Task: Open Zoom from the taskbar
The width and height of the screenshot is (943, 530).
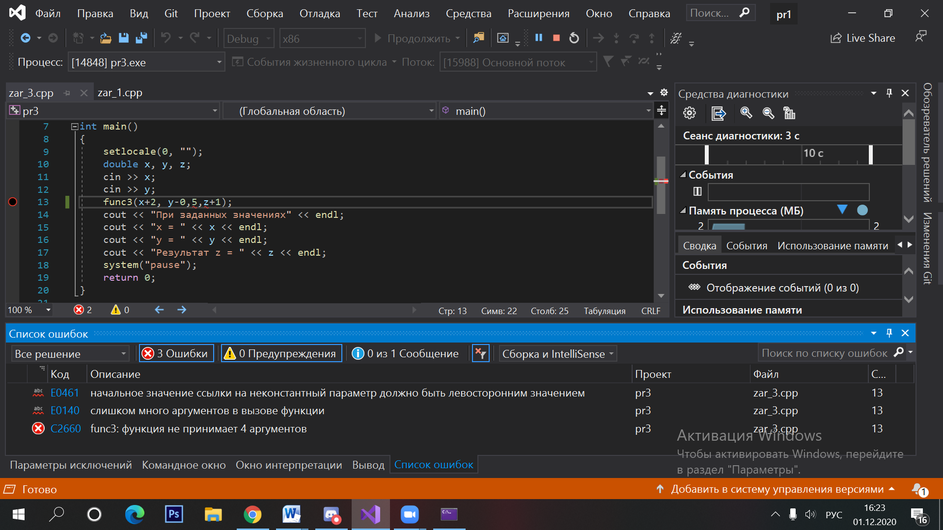Action: pos(410,514)
